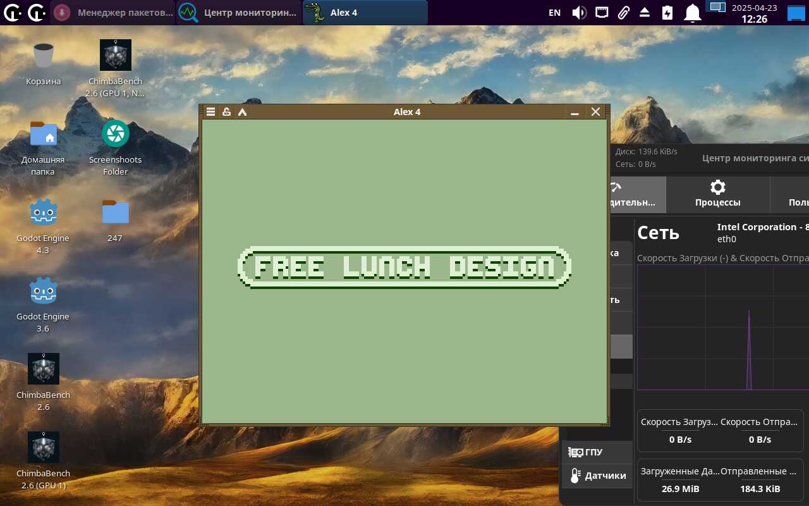809x506 pixels.
Task: Click the Отправленные label in monitoring center
Action: 759,471
